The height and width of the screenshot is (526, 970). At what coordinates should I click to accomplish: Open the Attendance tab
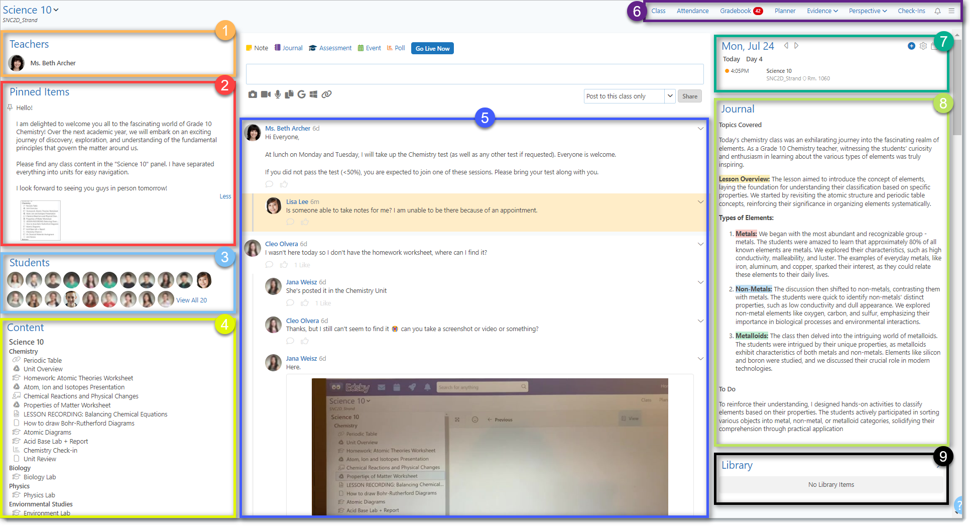point(692,11)
